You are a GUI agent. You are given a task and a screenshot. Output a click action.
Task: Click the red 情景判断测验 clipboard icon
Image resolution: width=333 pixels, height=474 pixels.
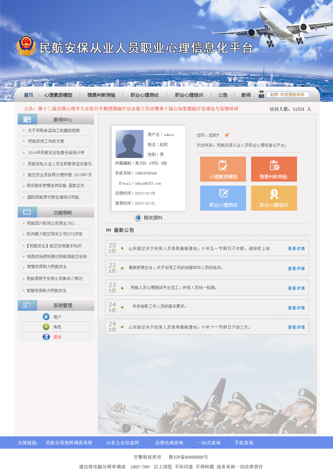(274, 165)
